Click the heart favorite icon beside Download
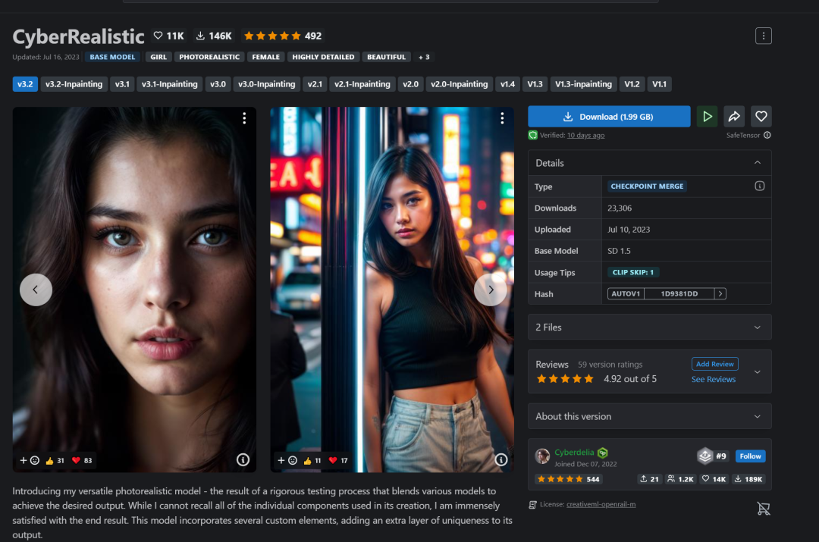 pyautogui.click(x=761, y=117)
